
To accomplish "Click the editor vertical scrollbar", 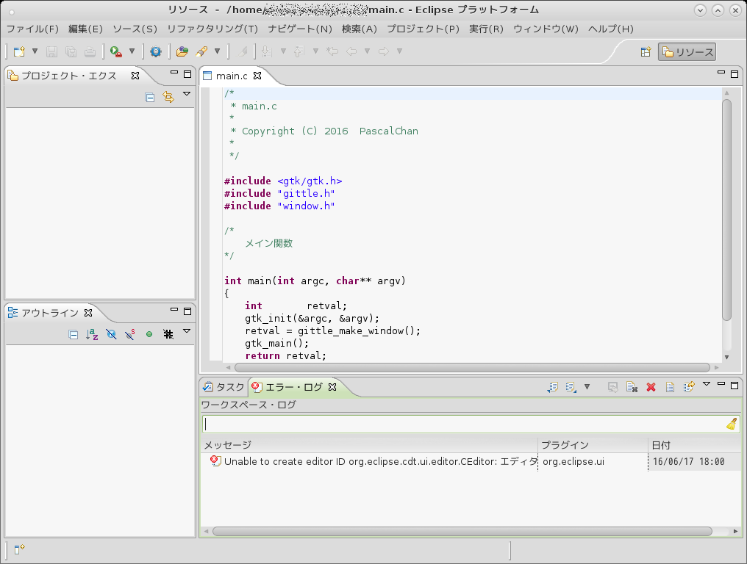I will (x=726, y=209).
